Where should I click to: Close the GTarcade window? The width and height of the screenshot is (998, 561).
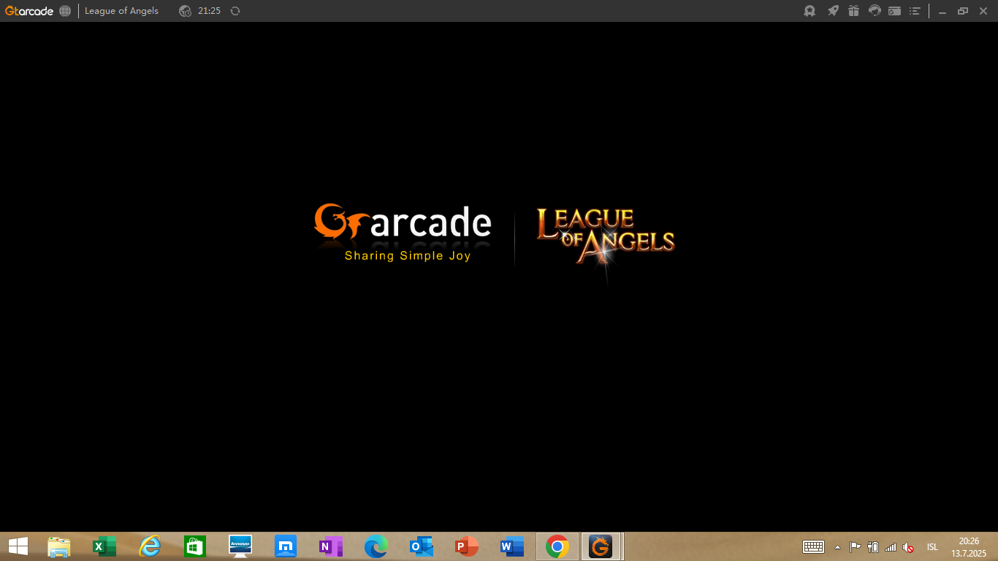[x=983, y=11]
